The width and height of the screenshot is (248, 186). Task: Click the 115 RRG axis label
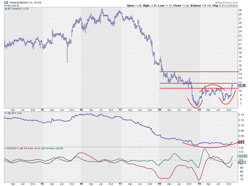(x=241, y=148)
